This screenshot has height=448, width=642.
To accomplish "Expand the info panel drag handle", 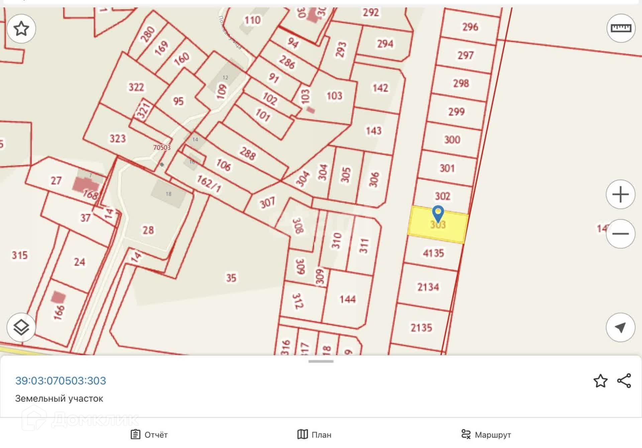I will click(321, 361).
